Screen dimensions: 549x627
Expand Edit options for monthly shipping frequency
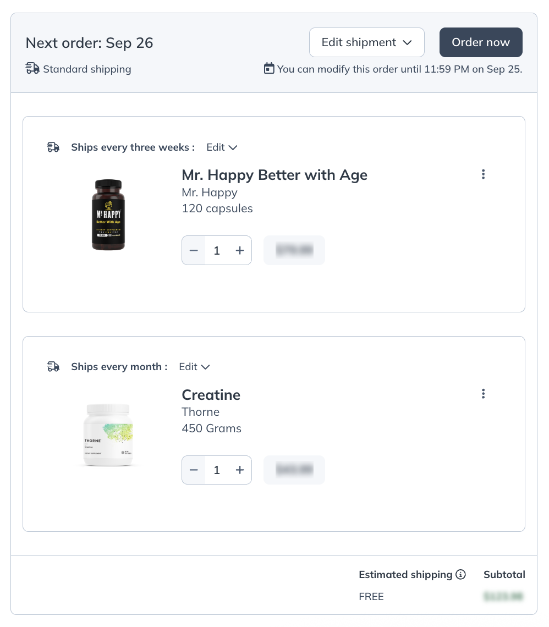(x=194, y=366)
